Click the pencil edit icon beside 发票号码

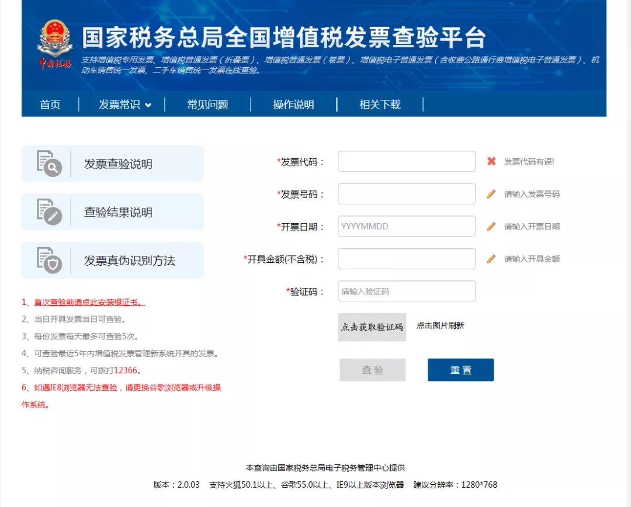click(490, 194)
